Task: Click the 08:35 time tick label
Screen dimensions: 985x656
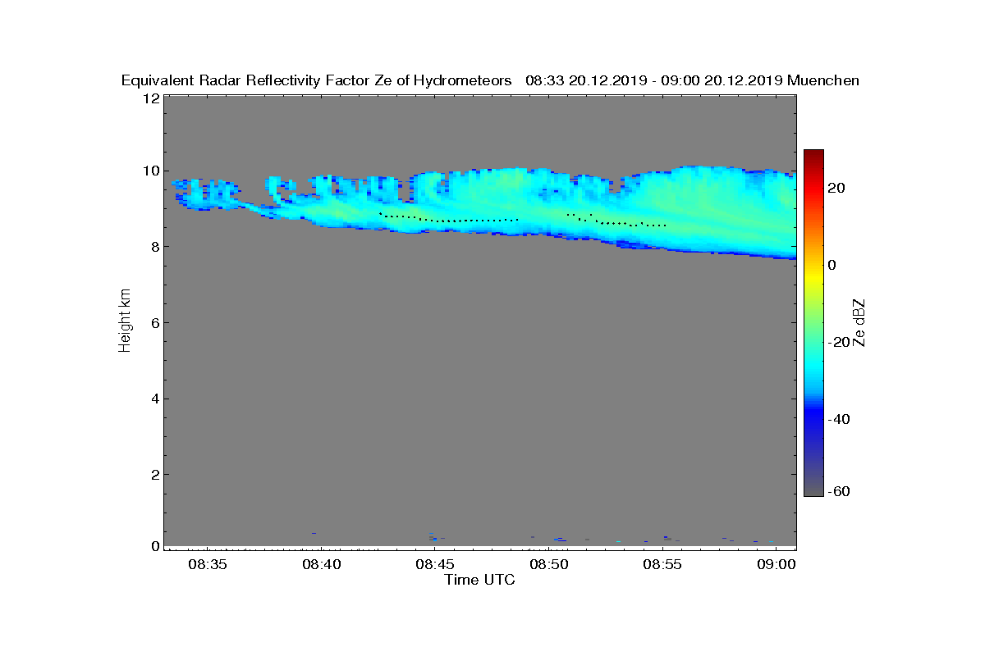Action: 208,564
